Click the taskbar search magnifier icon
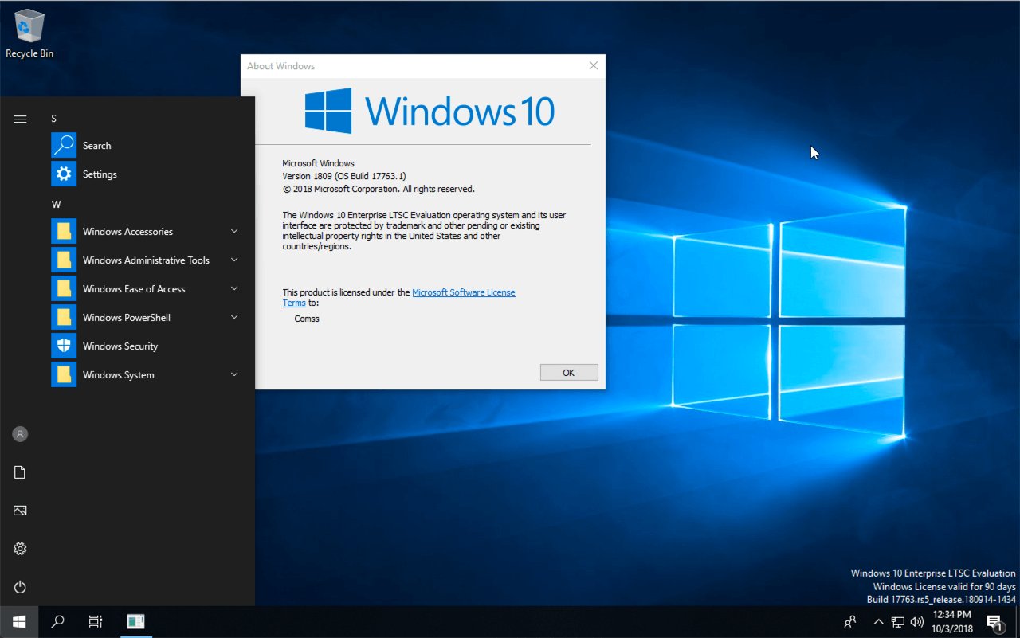 pyautogui.click(x=57, y=622)
